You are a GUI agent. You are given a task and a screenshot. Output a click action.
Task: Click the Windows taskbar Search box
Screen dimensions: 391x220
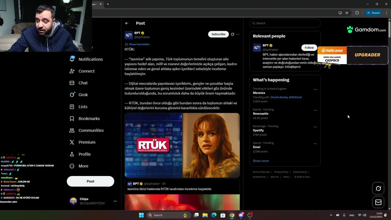click(x=169, y=215)
